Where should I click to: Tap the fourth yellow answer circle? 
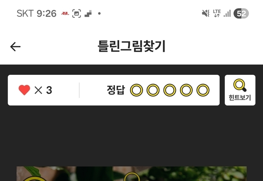tap(186, 90)
